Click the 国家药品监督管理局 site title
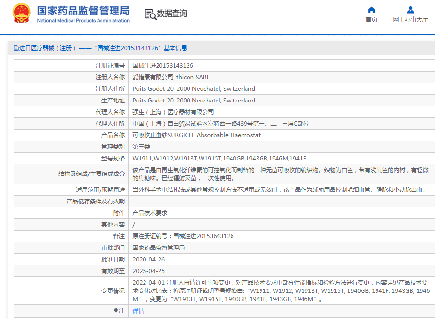The image size is (435, 319). pos(83,10)
